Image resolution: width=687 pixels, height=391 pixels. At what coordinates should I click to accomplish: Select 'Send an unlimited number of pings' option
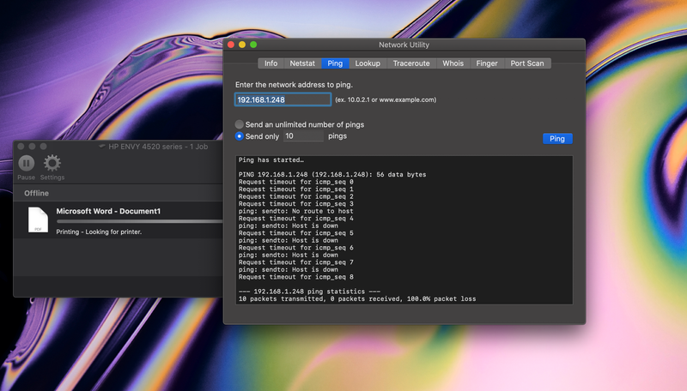point(240,124)
